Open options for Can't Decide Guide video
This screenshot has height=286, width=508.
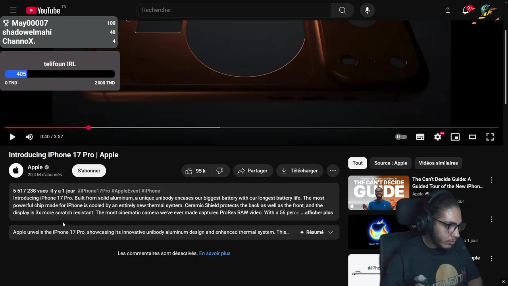tap(492, 180)
